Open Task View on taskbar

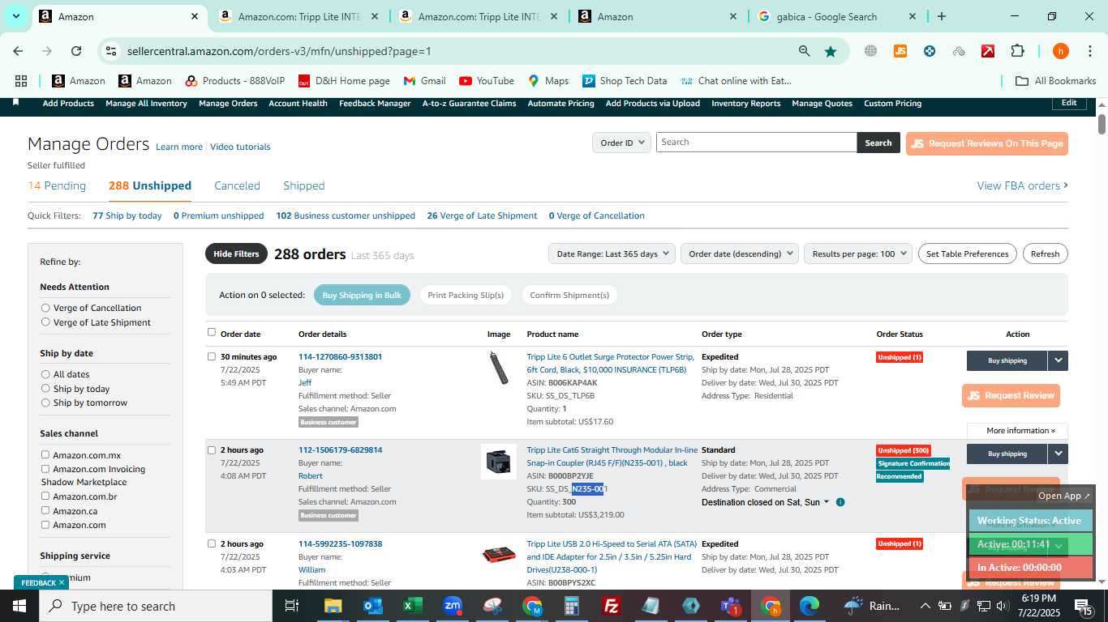coord(292,606)
